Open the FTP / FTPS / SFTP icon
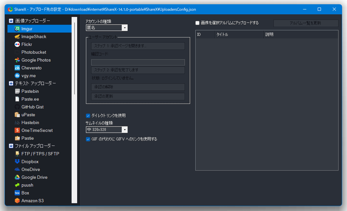This screenshot has height=211, width=347. click(x=17, y=154)
